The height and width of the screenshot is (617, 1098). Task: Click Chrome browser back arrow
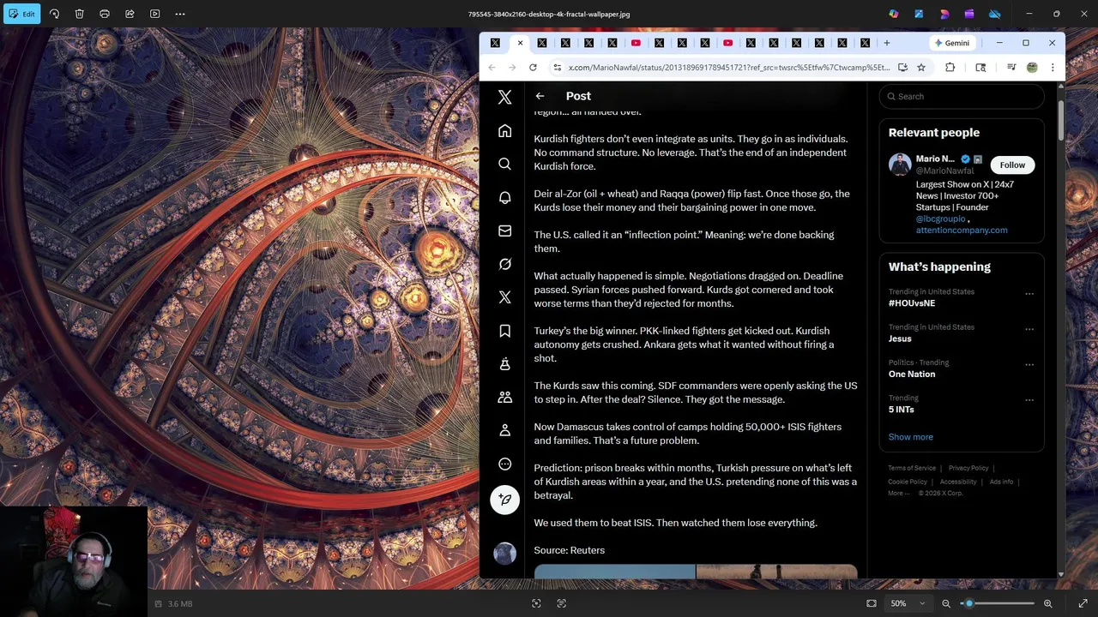point(492,67)
